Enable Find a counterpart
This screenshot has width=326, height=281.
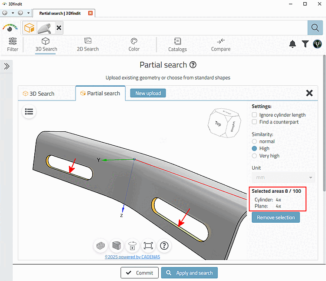coord(254,122)
